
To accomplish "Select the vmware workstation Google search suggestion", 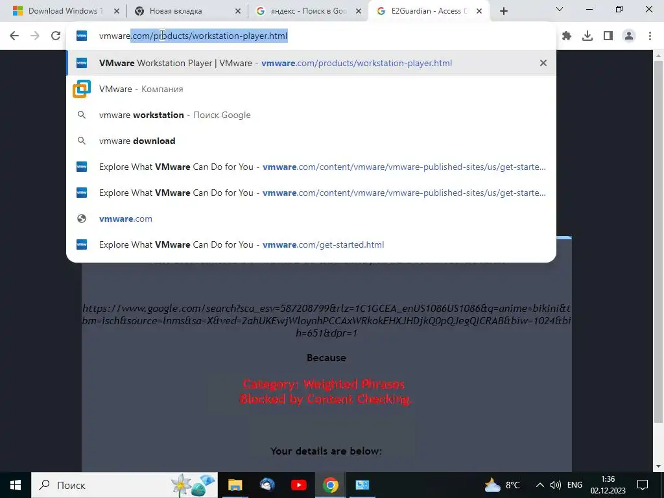I will pos(311,115).
